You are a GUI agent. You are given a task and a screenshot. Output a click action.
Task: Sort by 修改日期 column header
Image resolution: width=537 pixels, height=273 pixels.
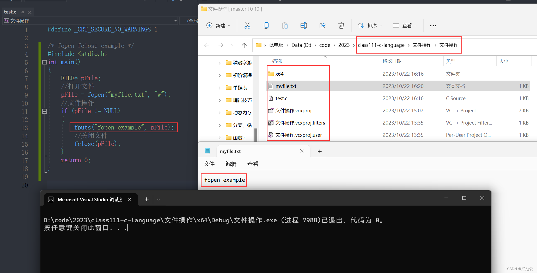tap(392, 61)
